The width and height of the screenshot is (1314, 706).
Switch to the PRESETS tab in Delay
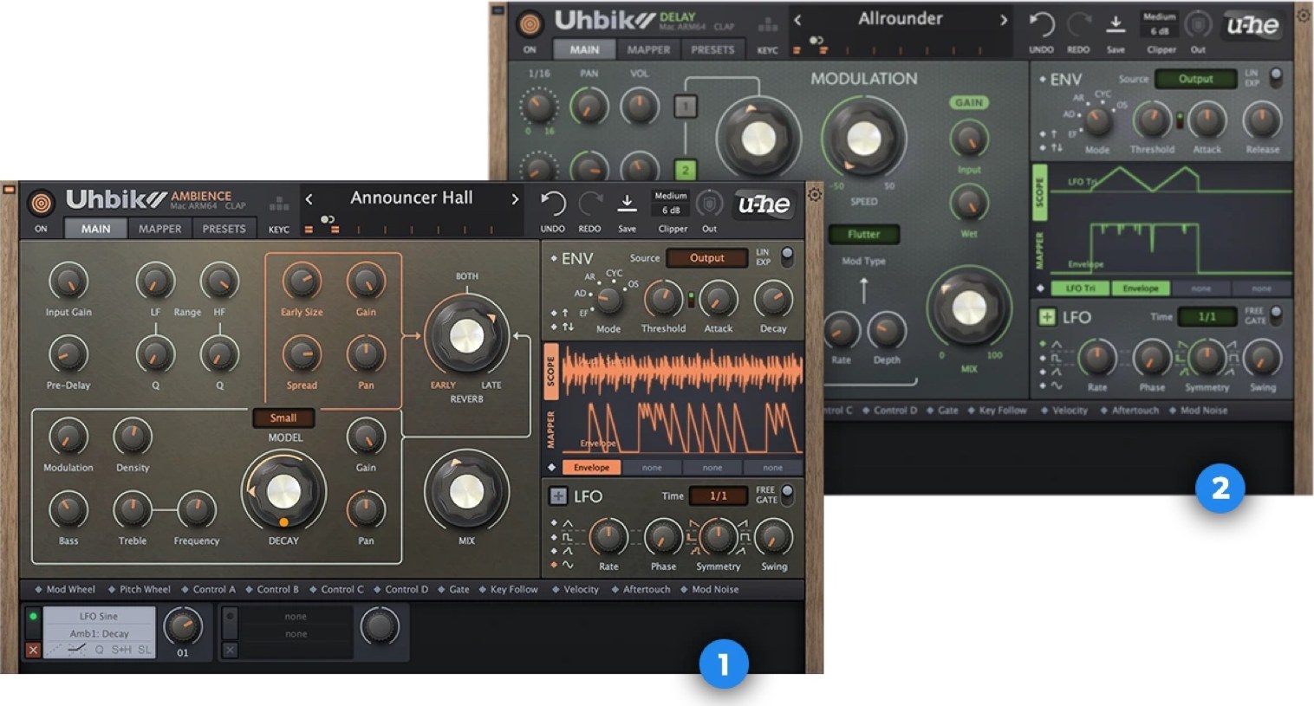[712, 49]
